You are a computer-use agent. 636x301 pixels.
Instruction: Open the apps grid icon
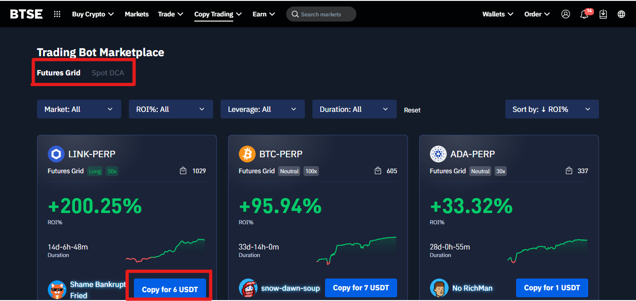click(x=57, y=14)
